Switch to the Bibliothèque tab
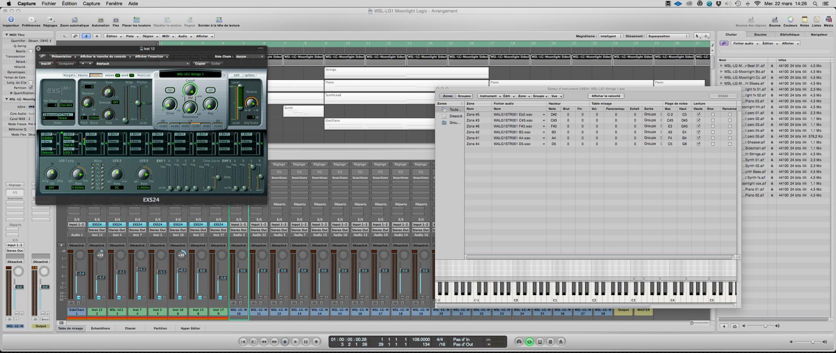 (x=789, y=34)
